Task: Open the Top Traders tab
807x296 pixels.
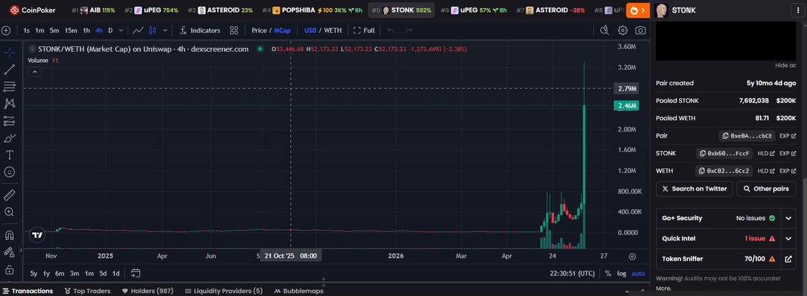Action: [87, 291]
